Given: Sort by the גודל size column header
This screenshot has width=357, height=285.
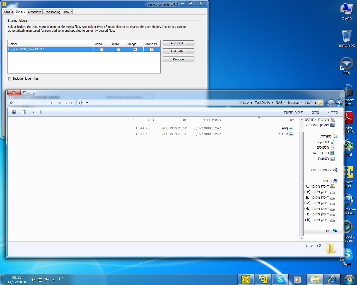Looking at the screenshot, I should pos(151,120).
